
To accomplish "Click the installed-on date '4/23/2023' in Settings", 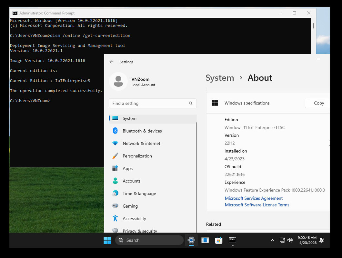I will (235, 159).
